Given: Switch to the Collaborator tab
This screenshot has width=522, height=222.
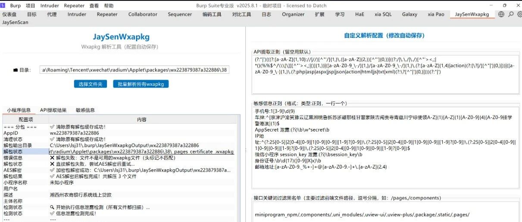Looking at the screenshot, I should pyautogui.click(x=143, y=14).
